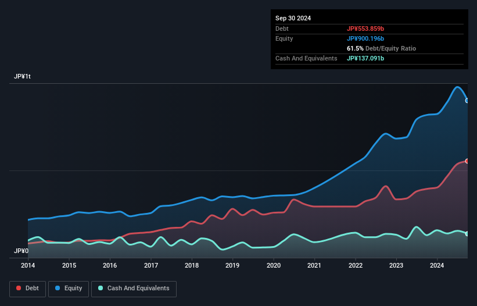
Task: Click the 2018 x-axis label
Action: 192,265
